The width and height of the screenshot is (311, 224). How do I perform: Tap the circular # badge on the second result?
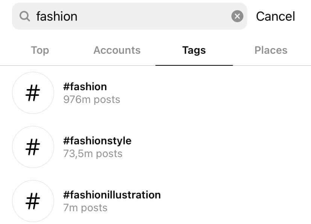pos(33,147)
